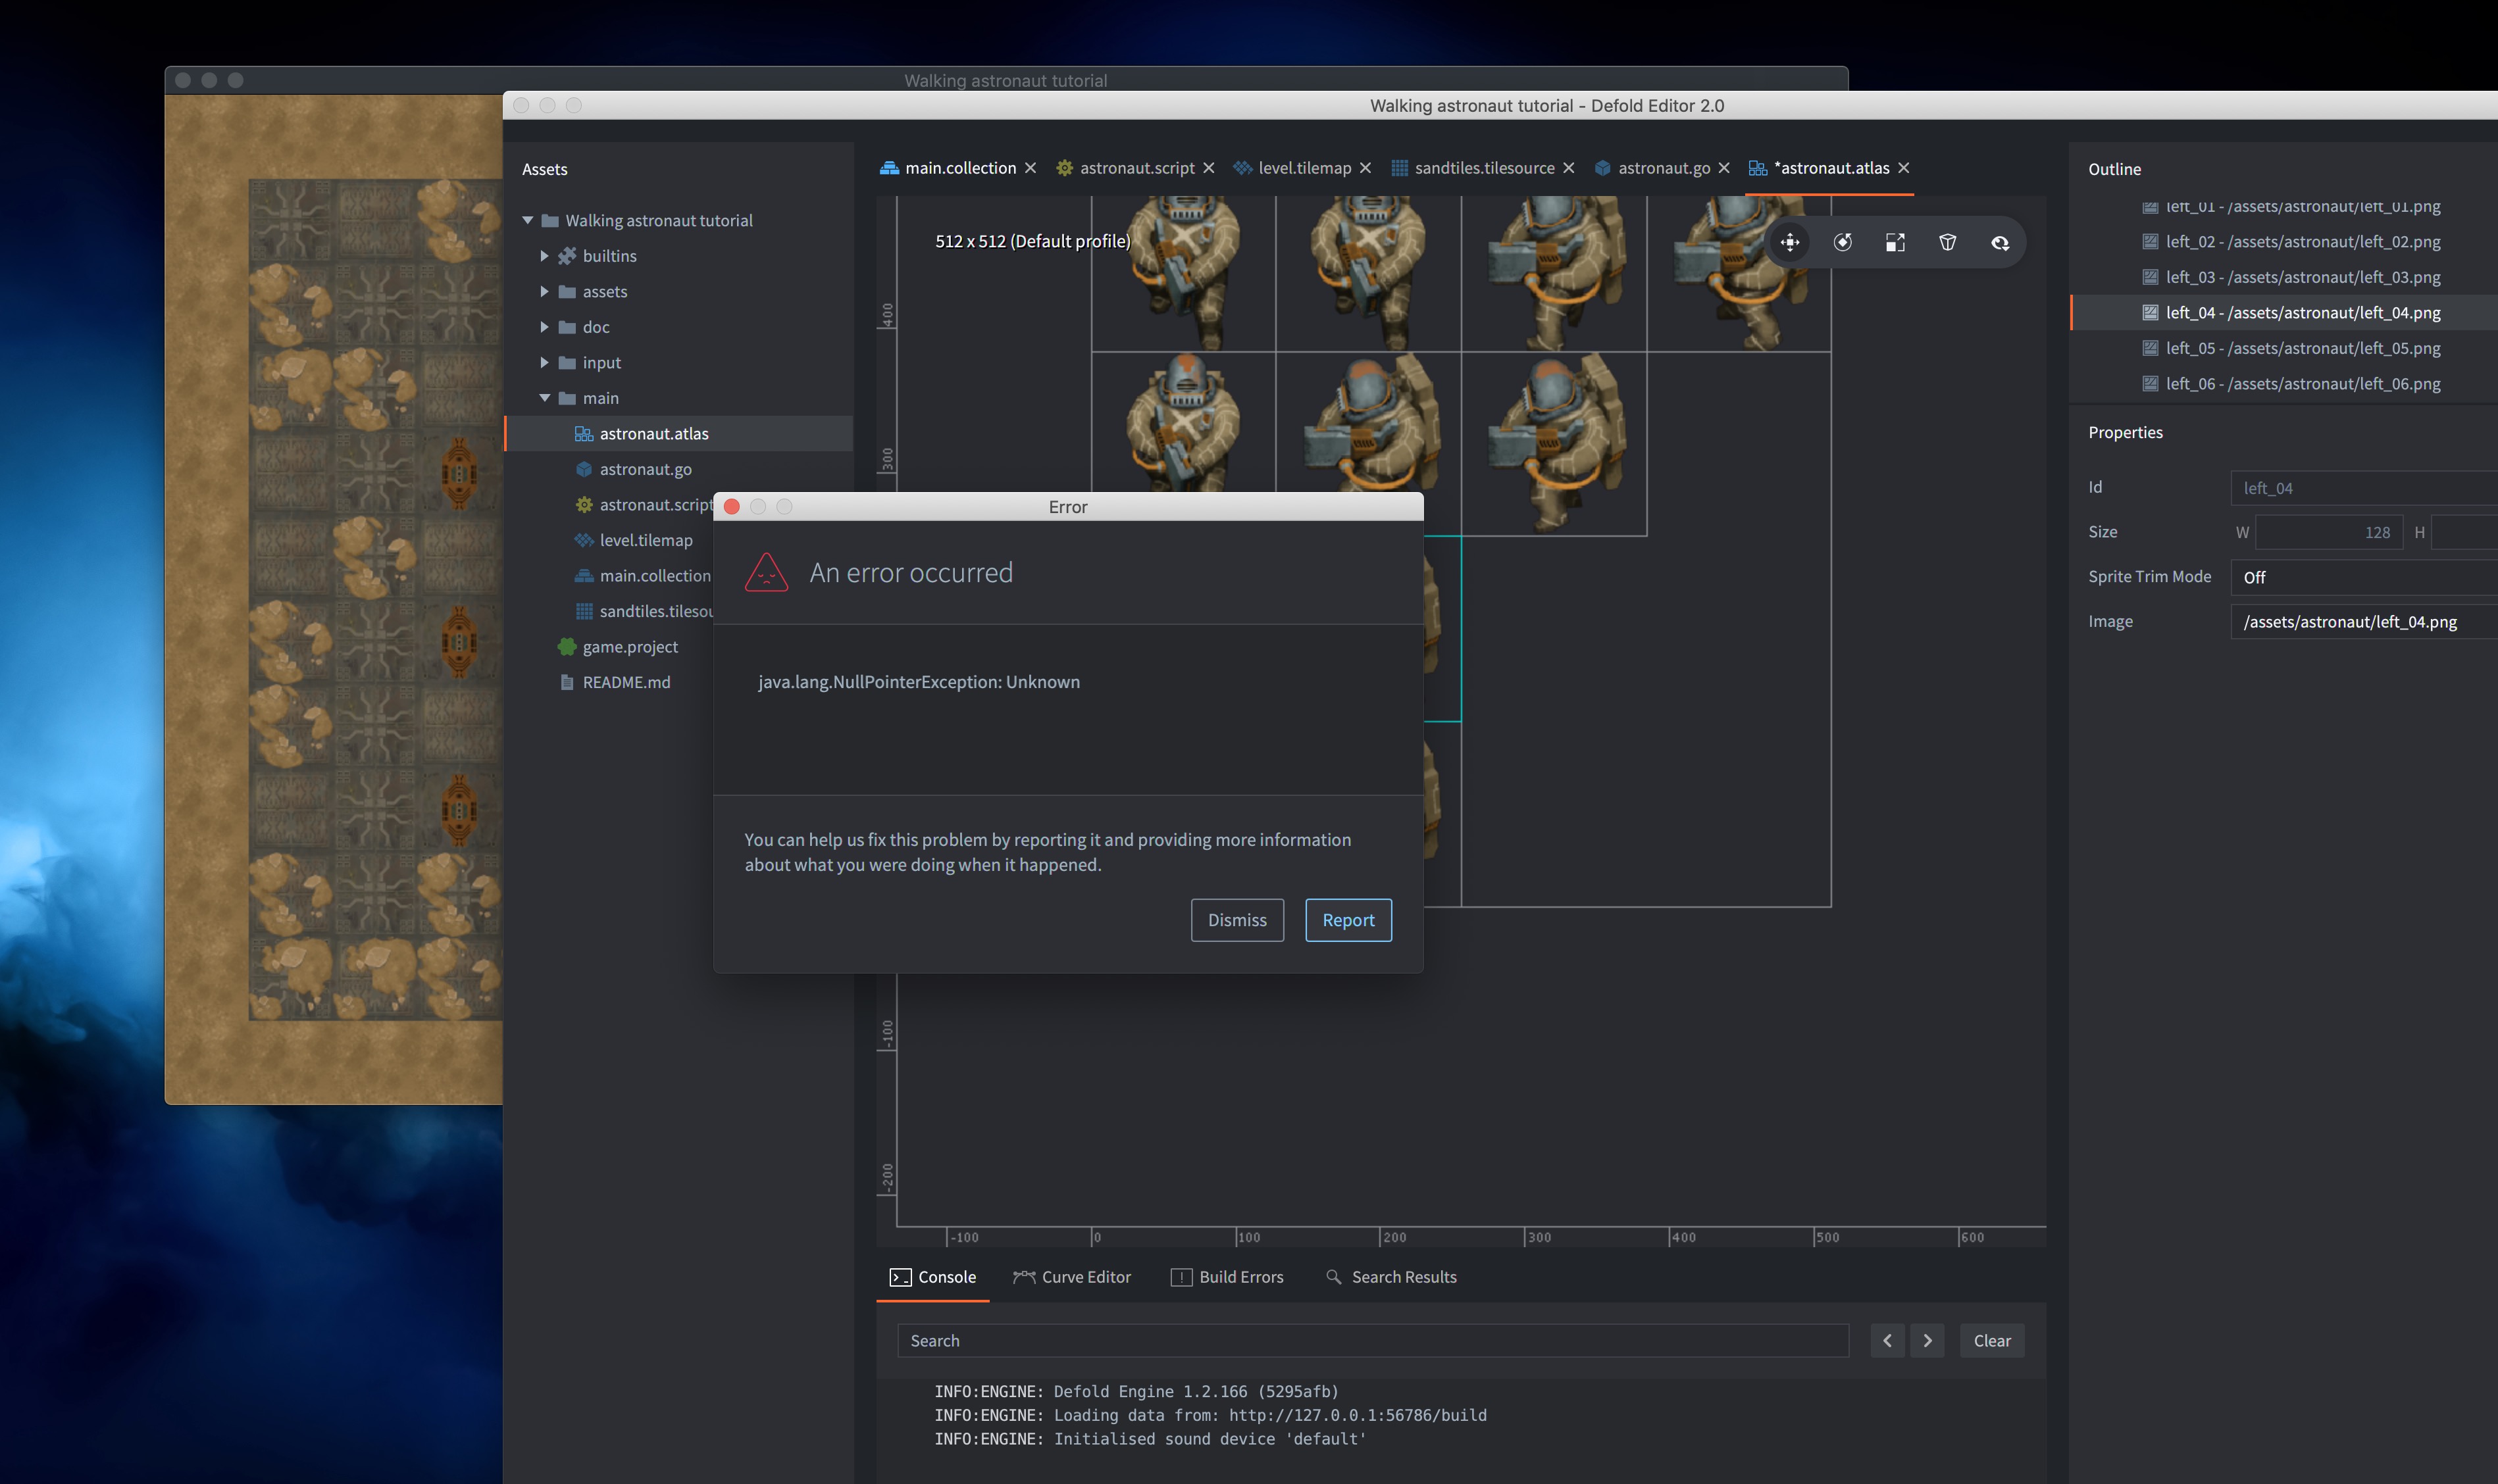Select the Move tool in scene toolbar
This screenshot has width=2498, height=1484.
tap(1790, 242)
